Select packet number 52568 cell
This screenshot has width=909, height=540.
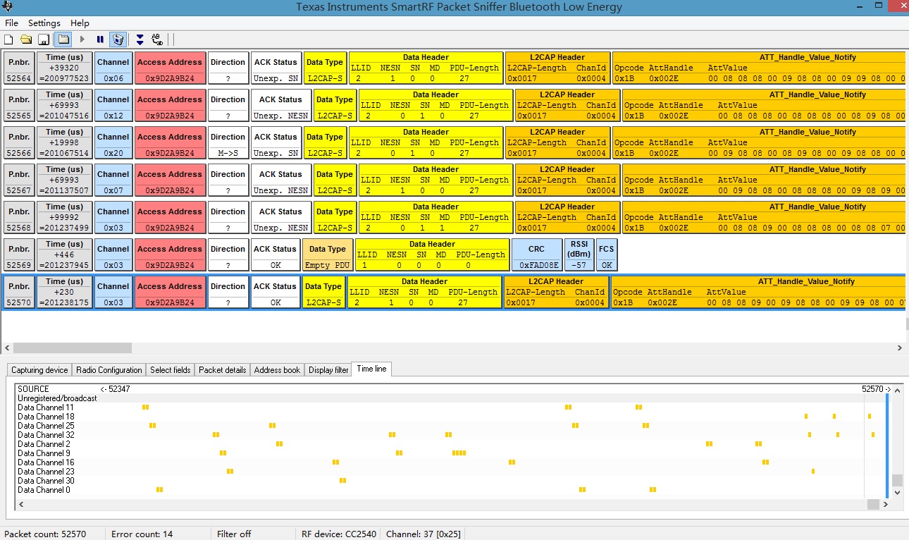[19, 218]
